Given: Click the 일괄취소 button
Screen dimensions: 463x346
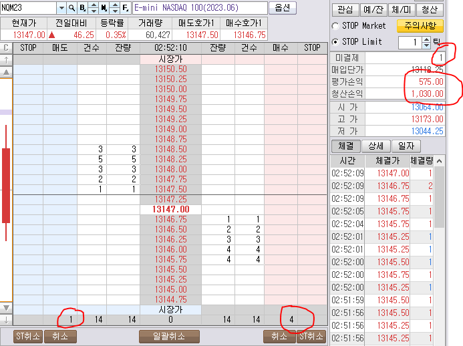Looking at the screenshot, I should pos(169,336).
